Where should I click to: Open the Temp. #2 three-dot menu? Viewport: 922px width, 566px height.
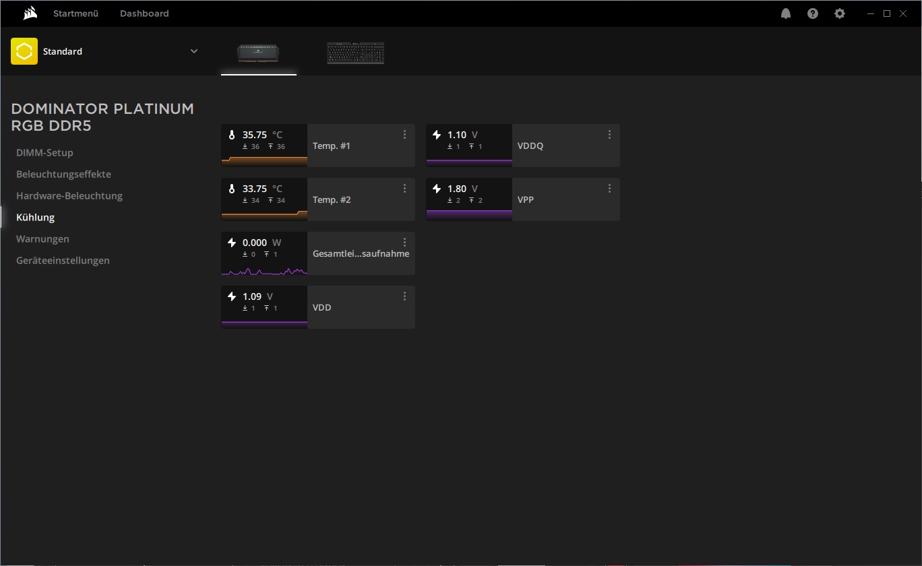point(404,189)
